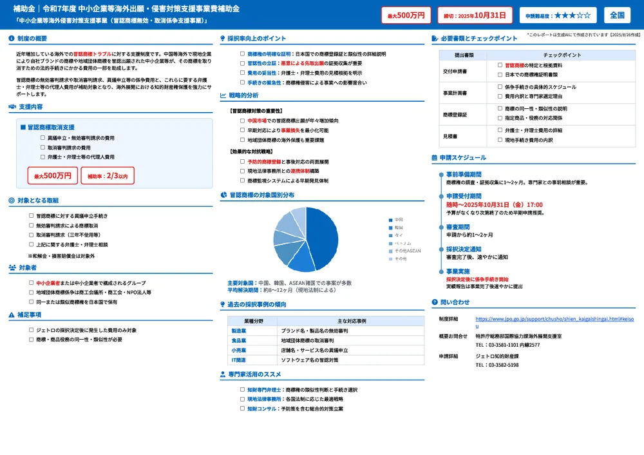Tick the 知財コンサル checkbox
This screenshot has width=644, height=455.
coord(242,408)
